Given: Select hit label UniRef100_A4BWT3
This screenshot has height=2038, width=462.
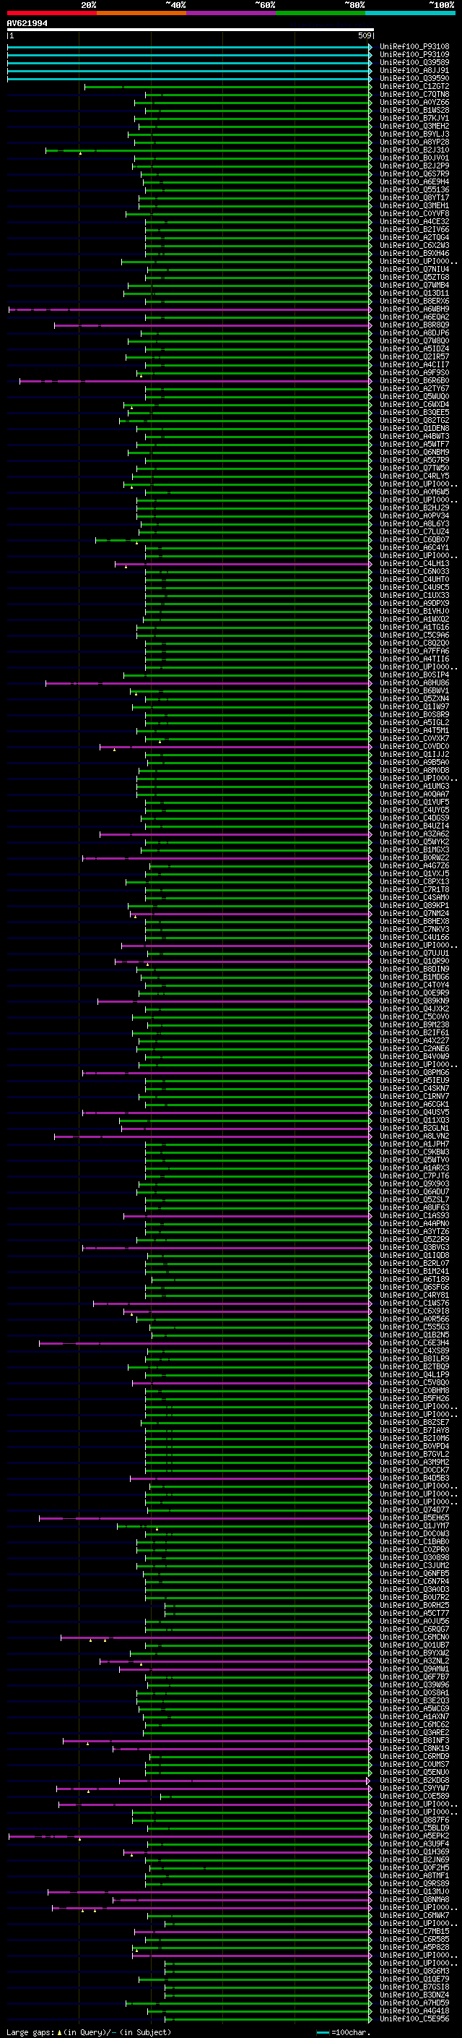Looking at the screenshot, I should tap(414, 436).
